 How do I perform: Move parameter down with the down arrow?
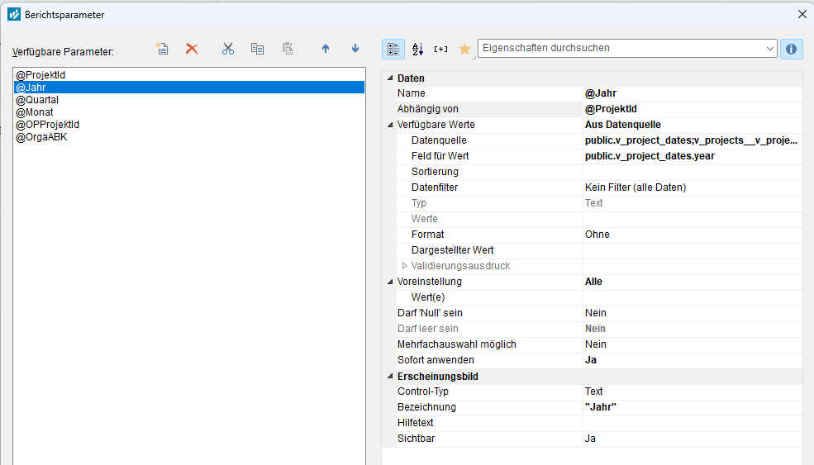tap(355, 49)
